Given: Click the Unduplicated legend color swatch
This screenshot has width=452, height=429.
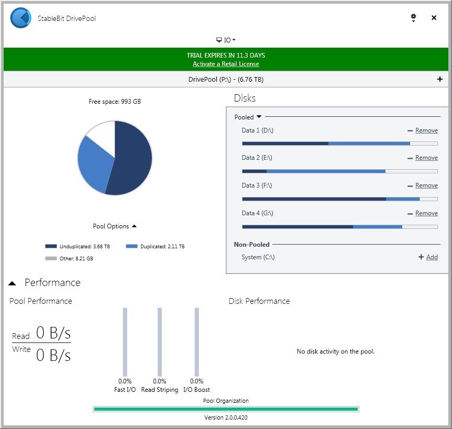Looking at the screenshot, I should [51, 246].
